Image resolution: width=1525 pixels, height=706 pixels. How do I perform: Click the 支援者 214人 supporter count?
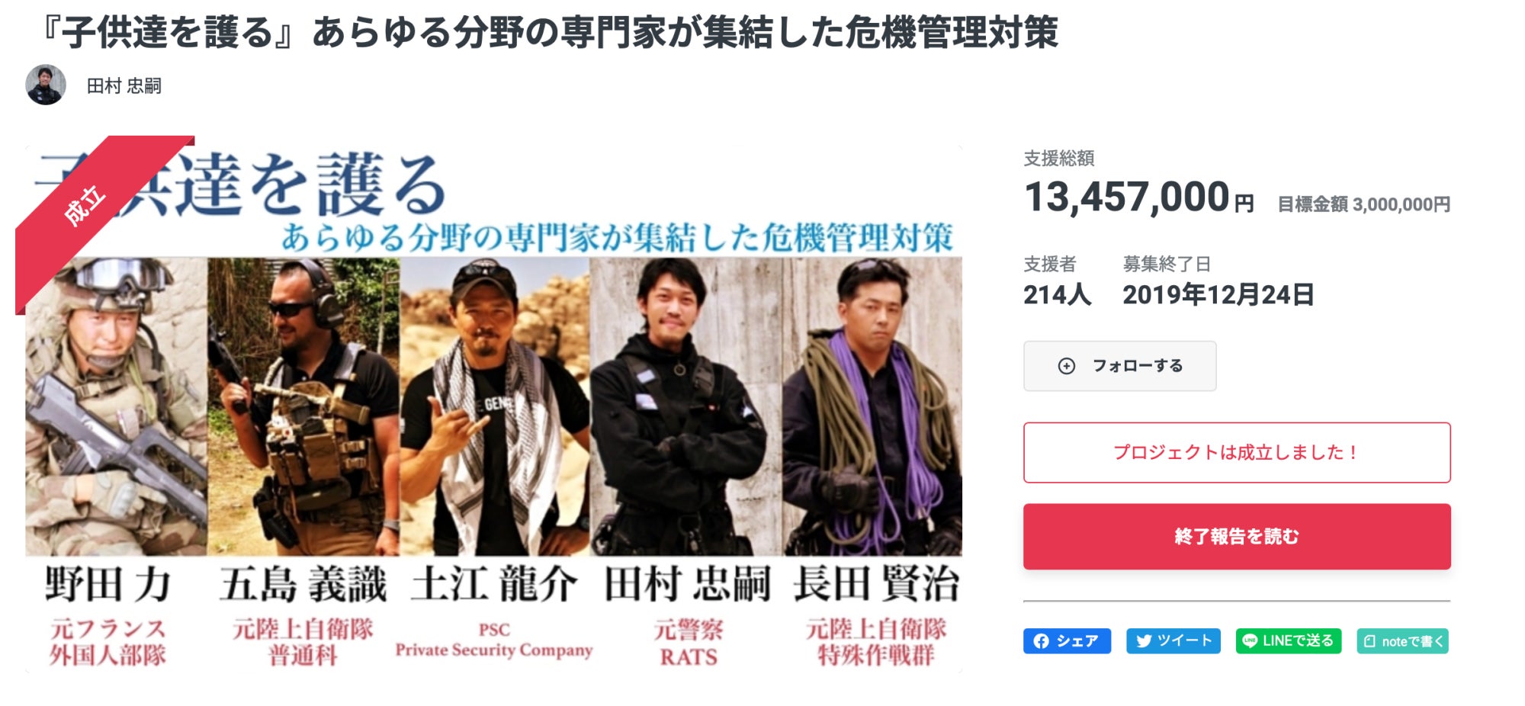point(1057,281)
